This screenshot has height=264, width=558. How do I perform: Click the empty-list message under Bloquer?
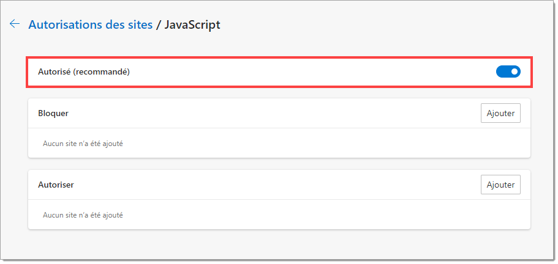click(83, 144)
